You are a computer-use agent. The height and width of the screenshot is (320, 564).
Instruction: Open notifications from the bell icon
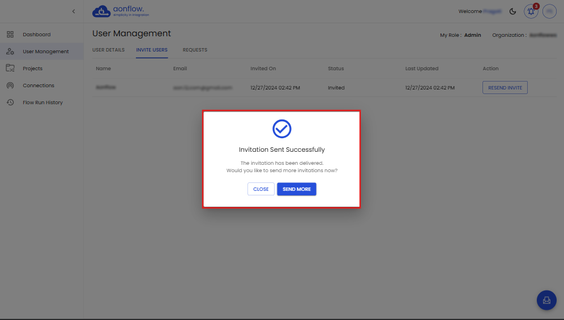pyautogui.click(x=531, y=11)
